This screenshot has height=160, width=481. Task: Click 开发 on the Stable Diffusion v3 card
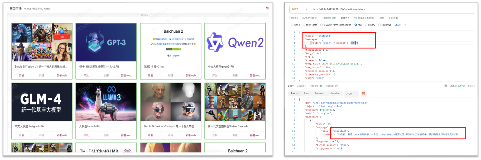coord(22,76)
